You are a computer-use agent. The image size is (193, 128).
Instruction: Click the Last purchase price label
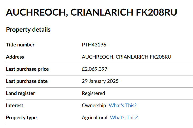(27, 69)
